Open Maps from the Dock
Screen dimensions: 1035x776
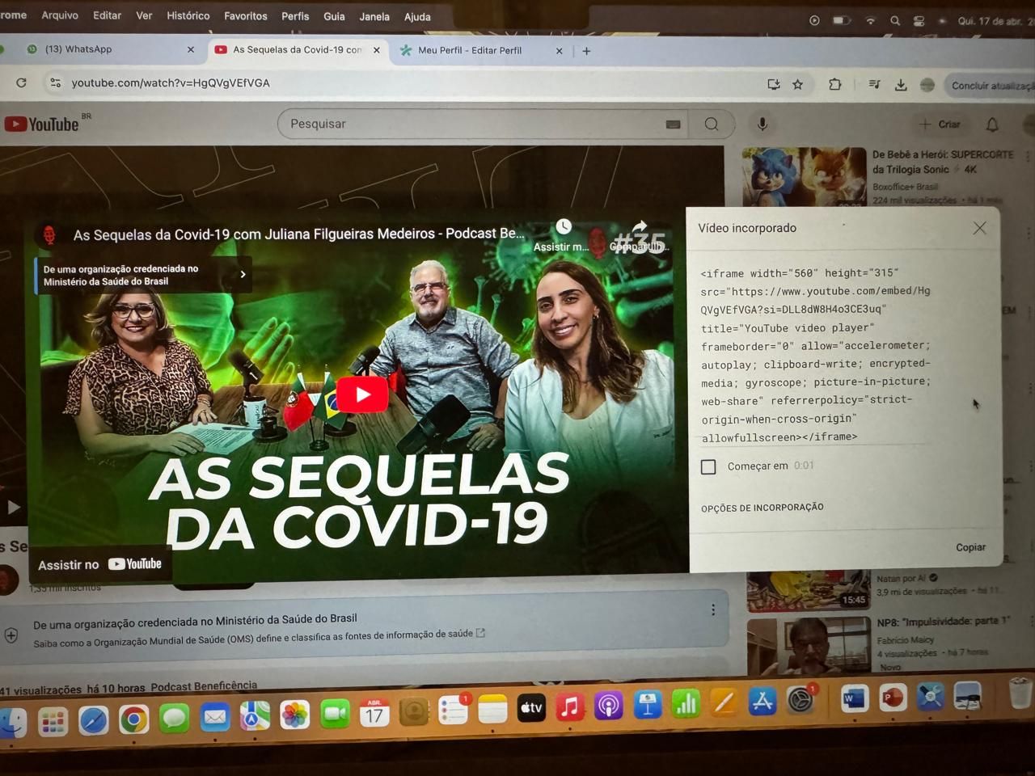[255, 716]
